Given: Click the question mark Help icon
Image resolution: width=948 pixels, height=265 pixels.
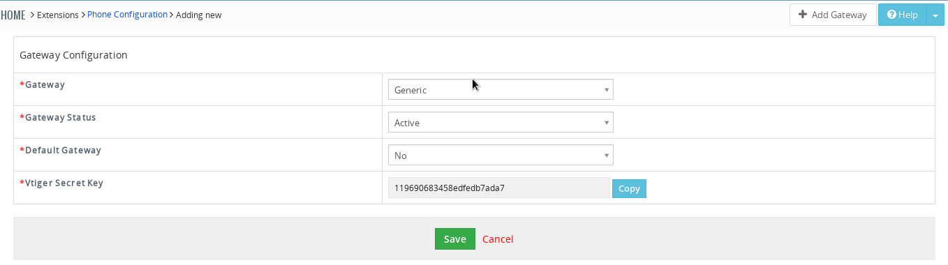Looking at the screenshot, I should point(891,15).
